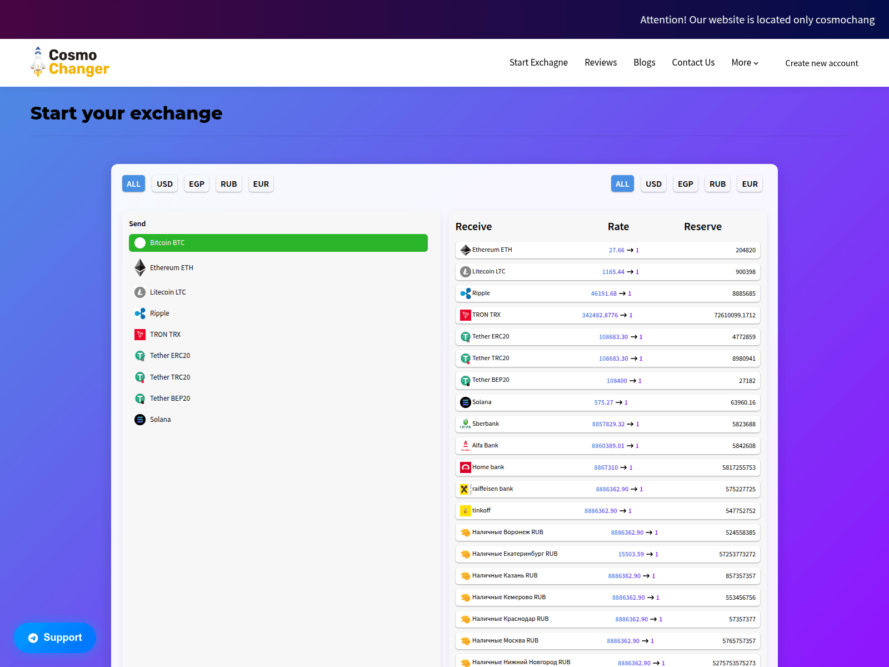Open the Contact Us page

(x=693, y=63)
